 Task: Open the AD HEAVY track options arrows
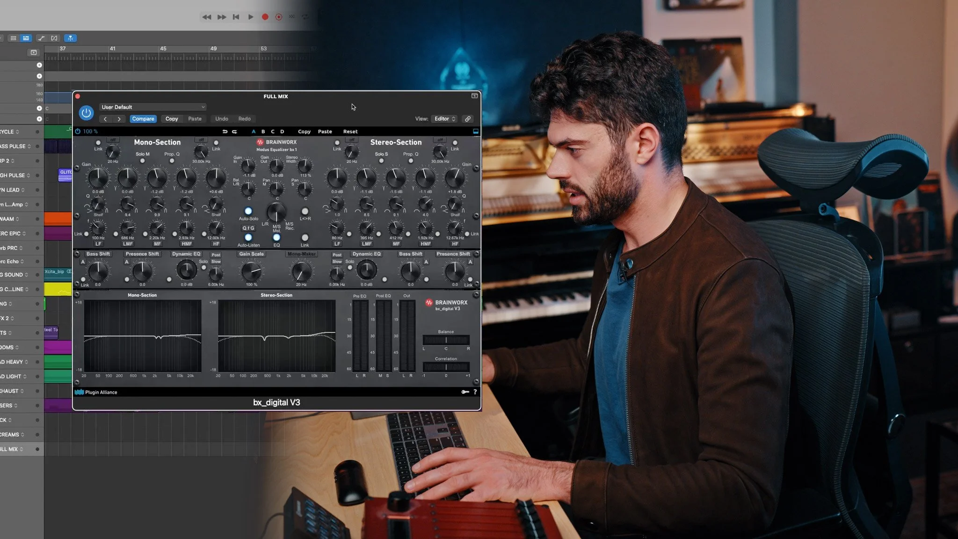(26, 362)
